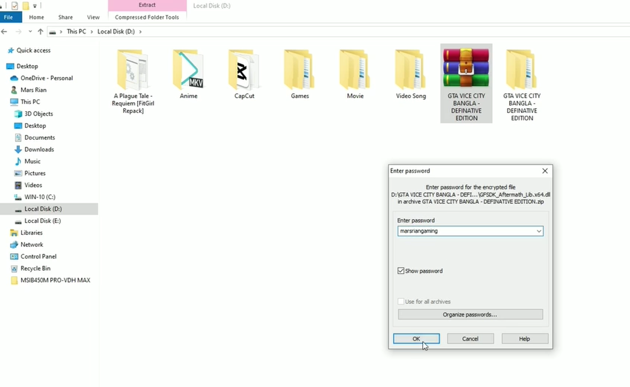Click This PC in address bar

click(76, 32)
